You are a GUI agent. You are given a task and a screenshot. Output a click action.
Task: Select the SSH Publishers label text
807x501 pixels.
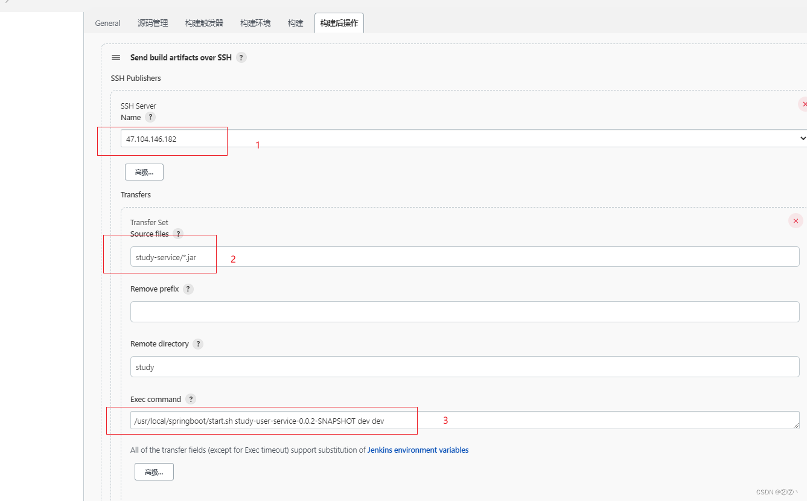(136, 78)
